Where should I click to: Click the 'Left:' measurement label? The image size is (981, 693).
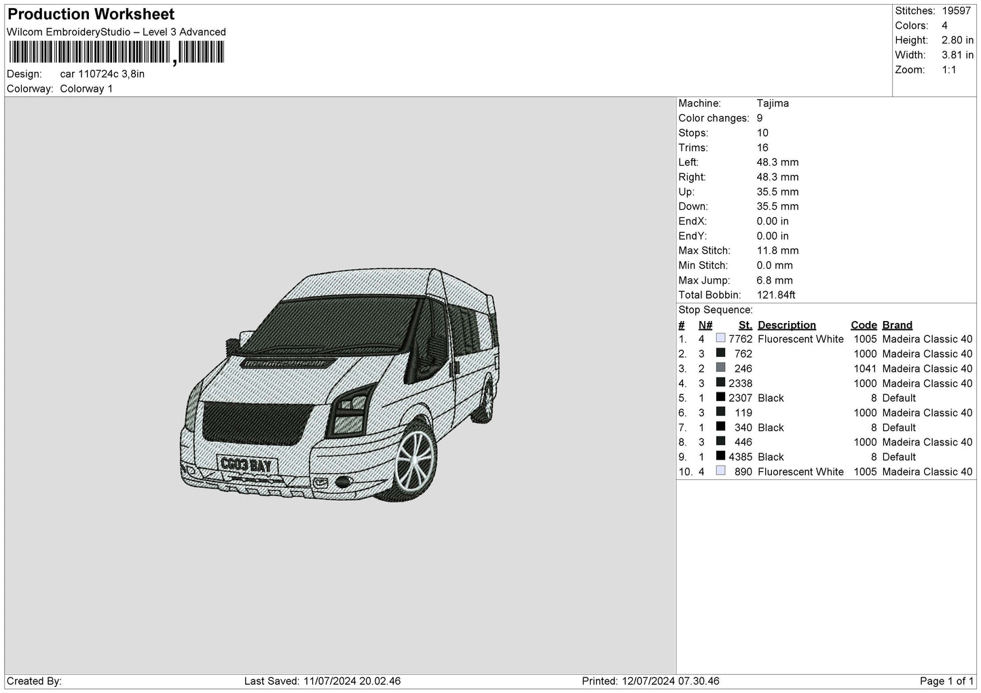[688, 162]
